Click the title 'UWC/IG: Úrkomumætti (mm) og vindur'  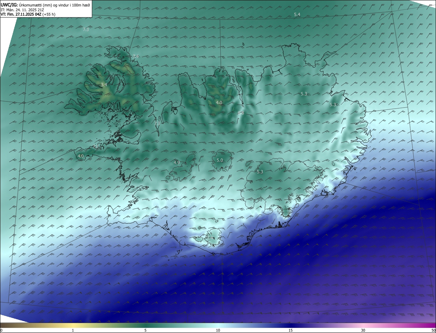[45, 5]
